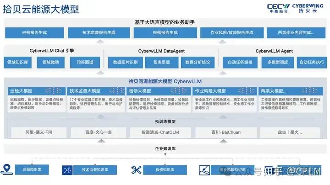Click the description starting 安全施工作业风险基准
330x185 pixels.
point(225,104)
